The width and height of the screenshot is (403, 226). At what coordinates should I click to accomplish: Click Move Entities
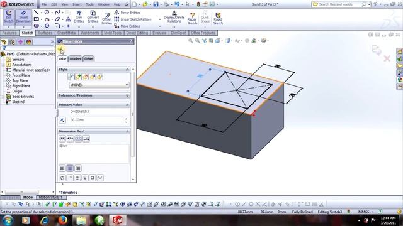[x=127, y=26]
